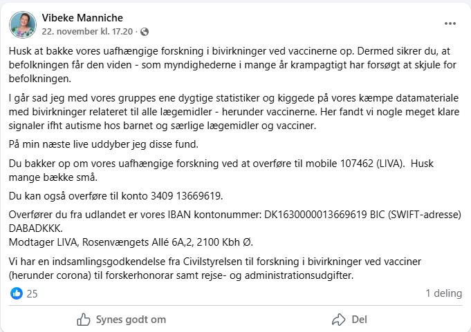This screenshot has height=332, width=471.
Task: View the 25 reactions list
Action: click(x=32, y=293)
